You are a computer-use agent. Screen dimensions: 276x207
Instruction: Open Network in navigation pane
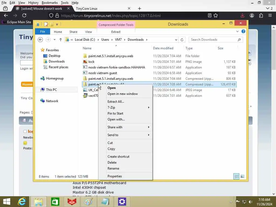pyautogui.click(x=52, y=101)
